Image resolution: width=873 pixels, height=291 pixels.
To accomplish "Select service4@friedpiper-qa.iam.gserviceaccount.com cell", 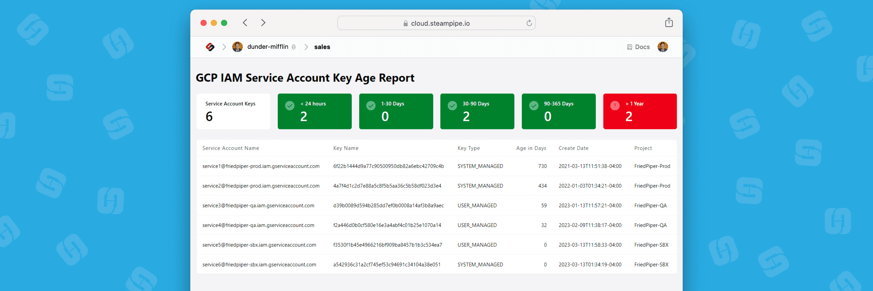I will point(258,225).
